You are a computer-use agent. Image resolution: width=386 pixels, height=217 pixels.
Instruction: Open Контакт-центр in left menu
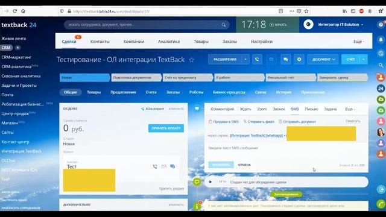pyautogui.click(x=15, y=142)
